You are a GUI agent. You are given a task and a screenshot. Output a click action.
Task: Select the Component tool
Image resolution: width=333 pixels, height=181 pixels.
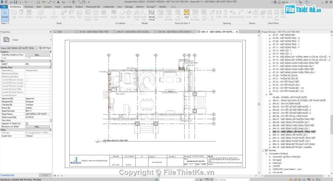(41, 14)
